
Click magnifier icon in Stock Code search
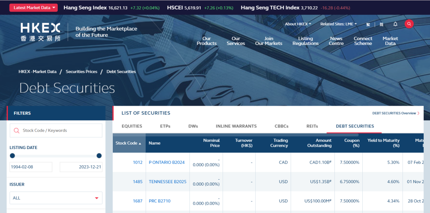click(16, 131)
